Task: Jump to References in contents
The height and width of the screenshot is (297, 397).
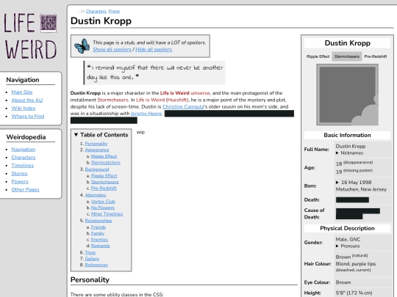Action: coord(96,265)
